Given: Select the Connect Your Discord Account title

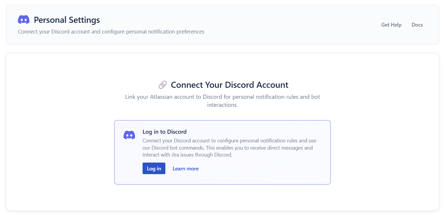Looking at the screenshot, I should point(229,85).
